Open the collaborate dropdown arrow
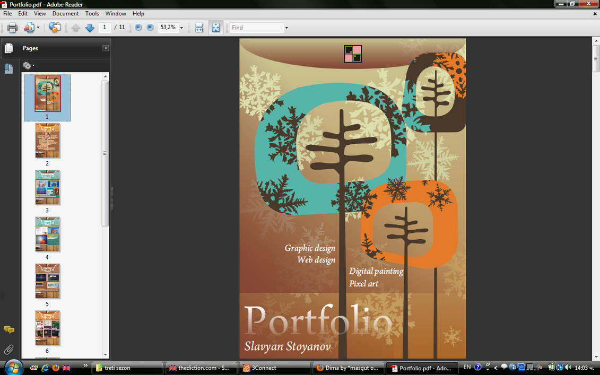Viewport: 600px width, 375px height. 38,28
